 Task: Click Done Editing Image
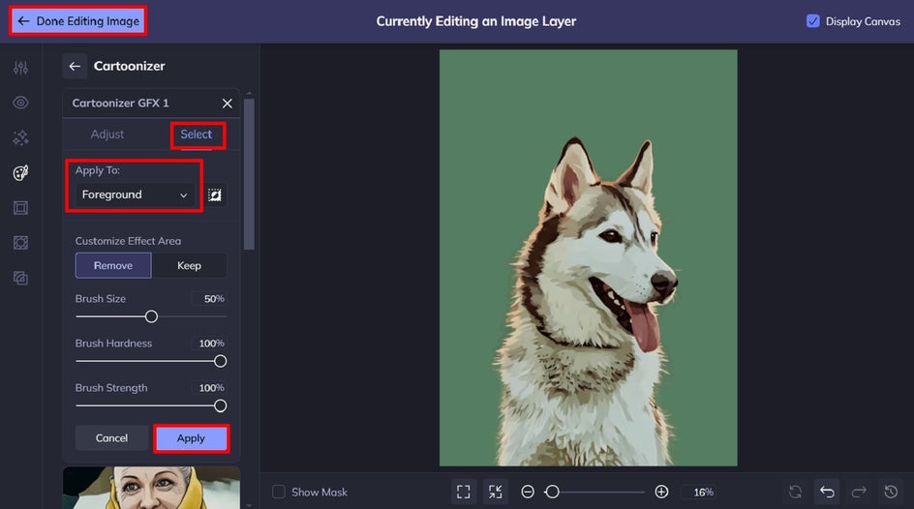pos(78,21)
